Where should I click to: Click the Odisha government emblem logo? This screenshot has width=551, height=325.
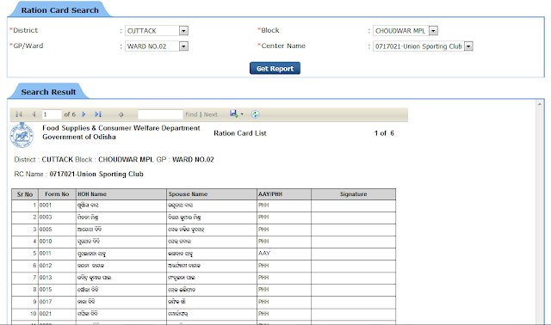(22, 135)
